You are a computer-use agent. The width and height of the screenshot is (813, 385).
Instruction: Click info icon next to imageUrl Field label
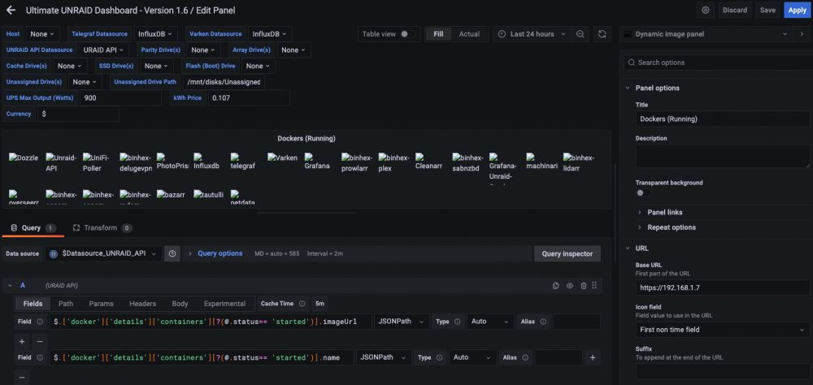click(39, 322)
